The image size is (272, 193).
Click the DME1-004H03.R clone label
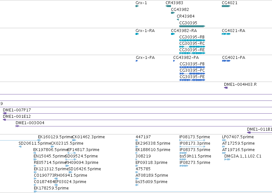coord(240,84)
